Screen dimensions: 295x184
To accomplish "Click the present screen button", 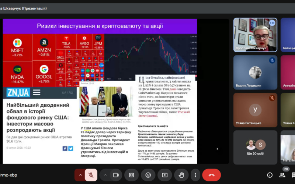I will pos(164,175).
